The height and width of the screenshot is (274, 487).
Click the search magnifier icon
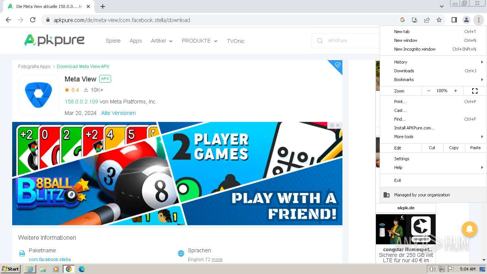click(320, 41)
